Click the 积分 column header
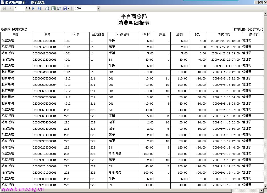Screen dimensions: 267x193 (198, 34)
